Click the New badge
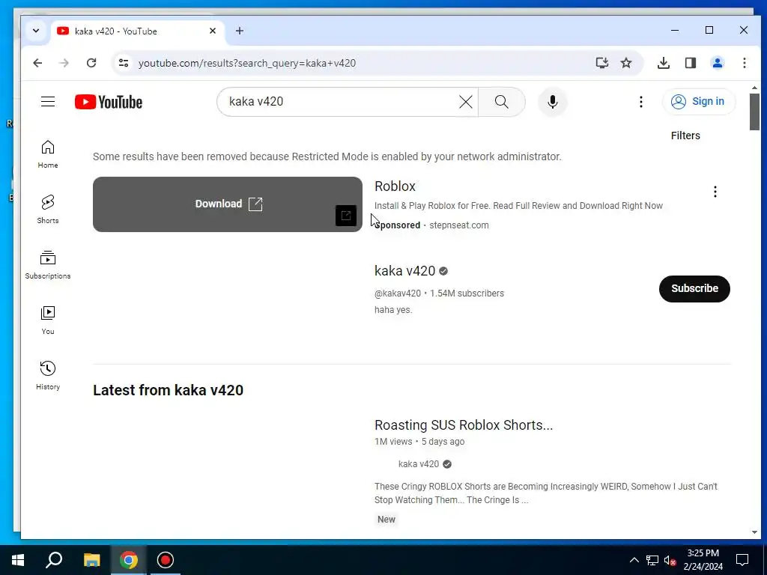 (x=386, y=520)
